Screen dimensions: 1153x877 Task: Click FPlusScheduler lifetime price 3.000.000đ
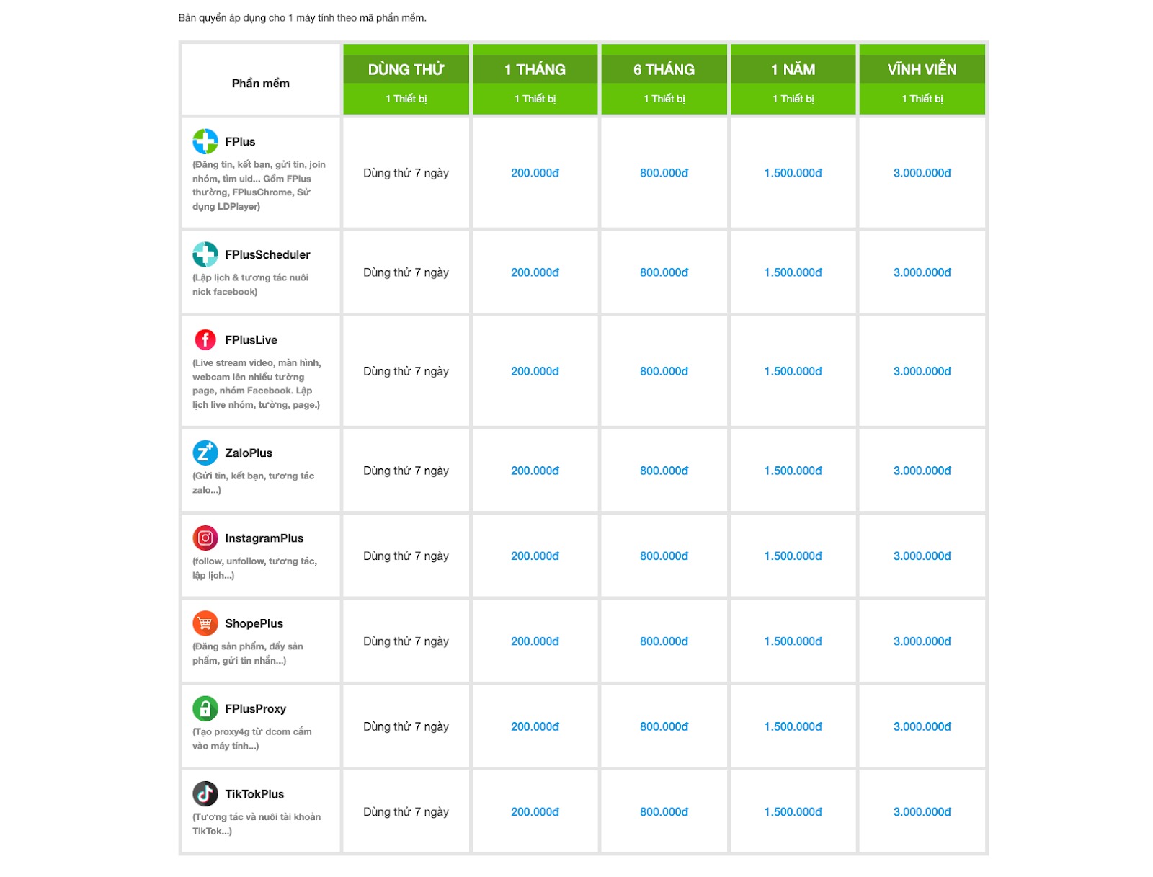(x=922, y=272)
